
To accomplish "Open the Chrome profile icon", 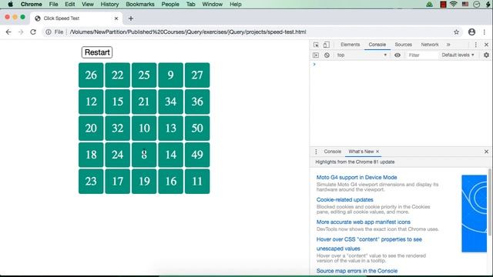I will (471, 32).
